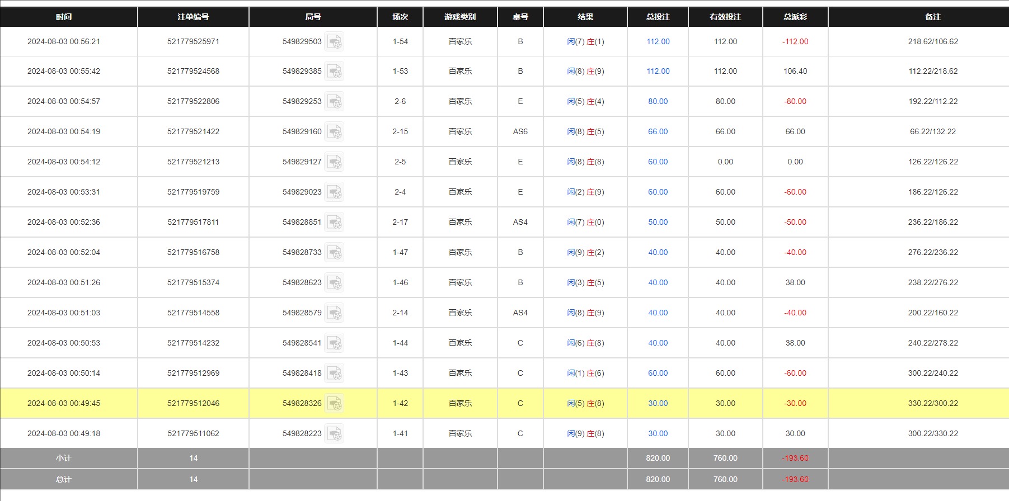Play video replay for round 549828851

[x=334, y=223]
